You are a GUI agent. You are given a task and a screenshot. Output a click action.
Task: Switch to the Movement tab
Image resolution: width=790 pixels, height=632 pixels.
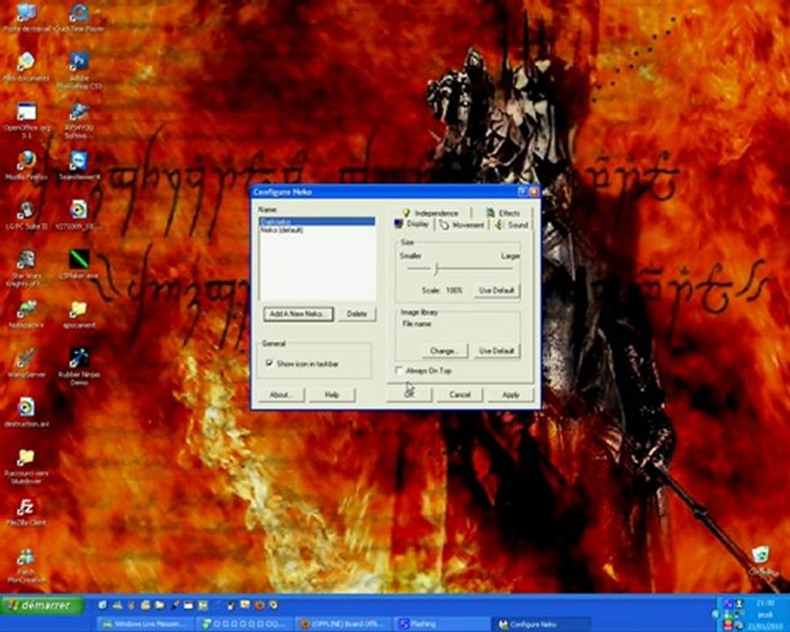pos(462,225)
